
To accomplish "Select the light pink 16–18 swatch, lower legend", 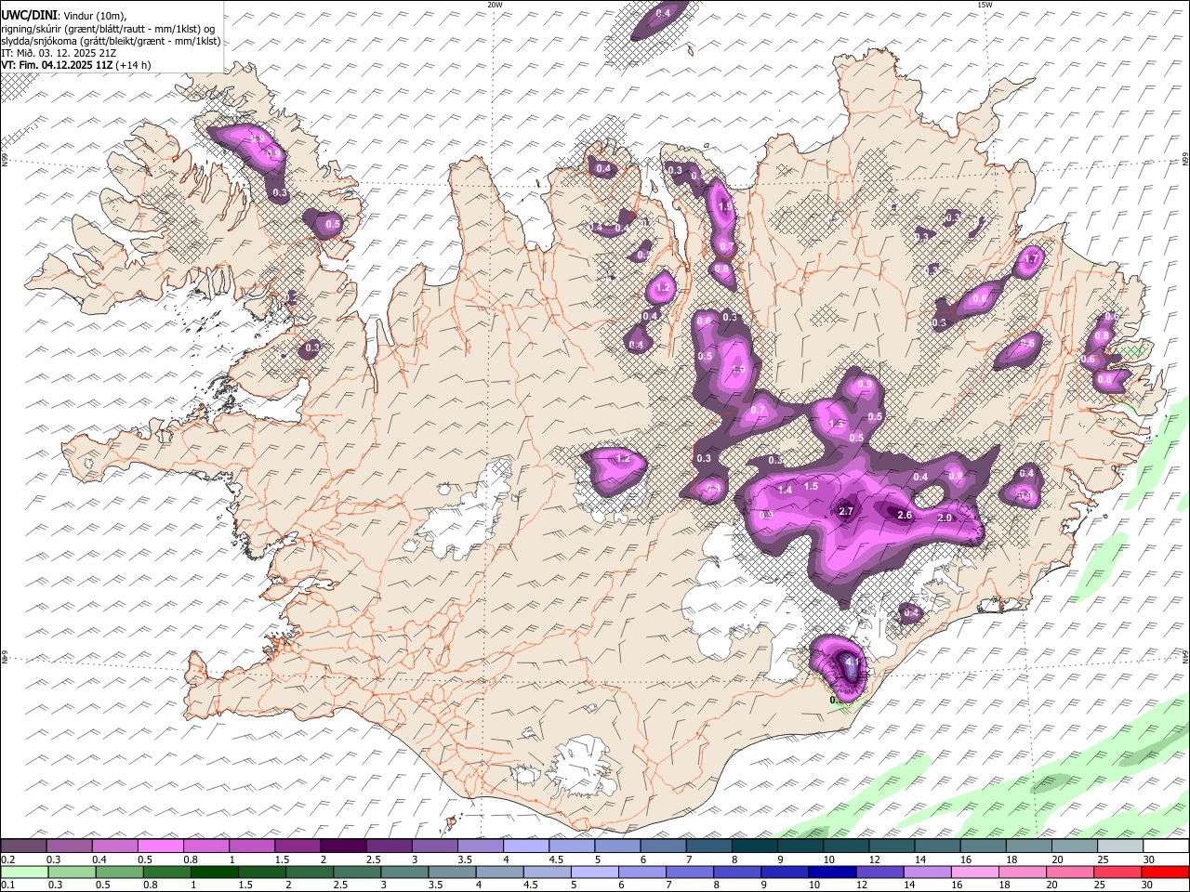I will (x=974, y=872).
